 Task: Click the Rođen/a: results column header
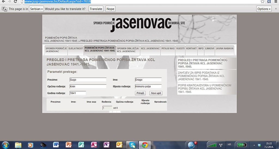click(x=107, y=102)
